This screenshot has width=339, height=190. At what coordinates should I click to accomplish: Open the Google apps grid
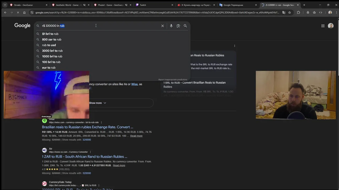(323, 26)
